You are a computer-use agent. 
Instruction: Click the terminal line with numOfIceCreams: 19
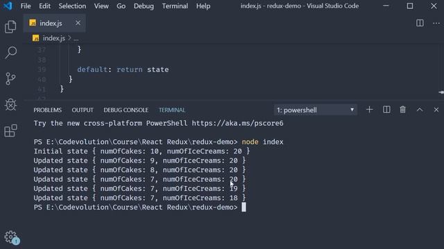point(139,189)
